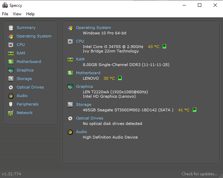Click the Operating System heading link in summary
The image size is (223, 178).
(x=93, y=28)
